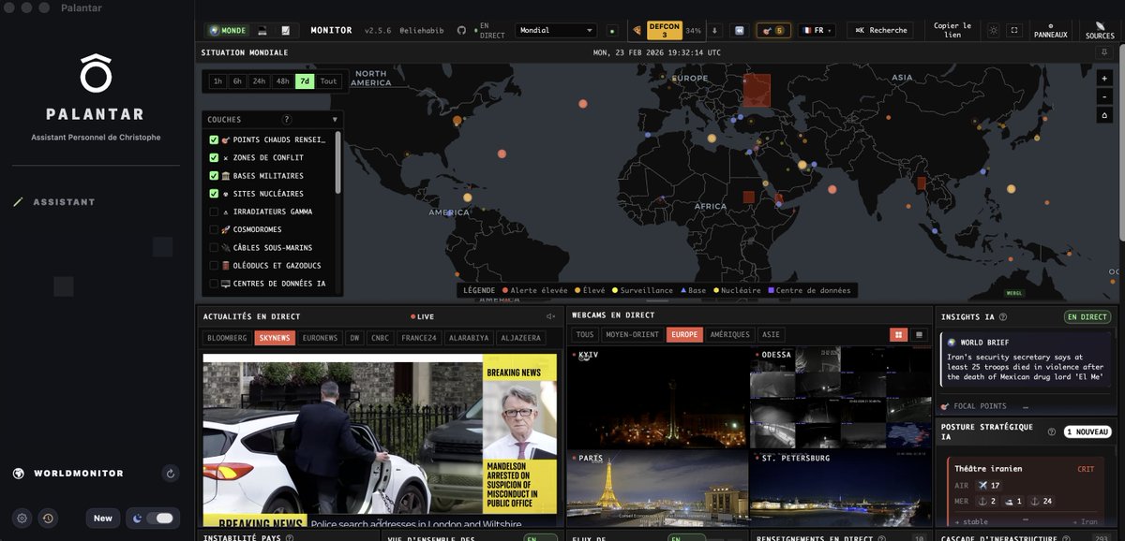Enable the Irradiateurs Gamma layer
1125x541 pixels.
click(x=214, y=212)
